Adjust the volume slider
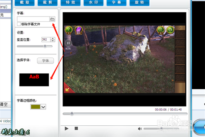The width and height of the screenshot is (205, 137). tap(162, 128)
